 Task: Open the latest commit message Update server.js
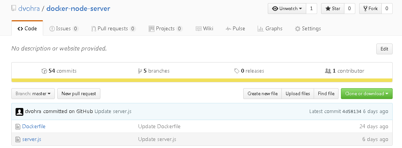coord(113,111)
